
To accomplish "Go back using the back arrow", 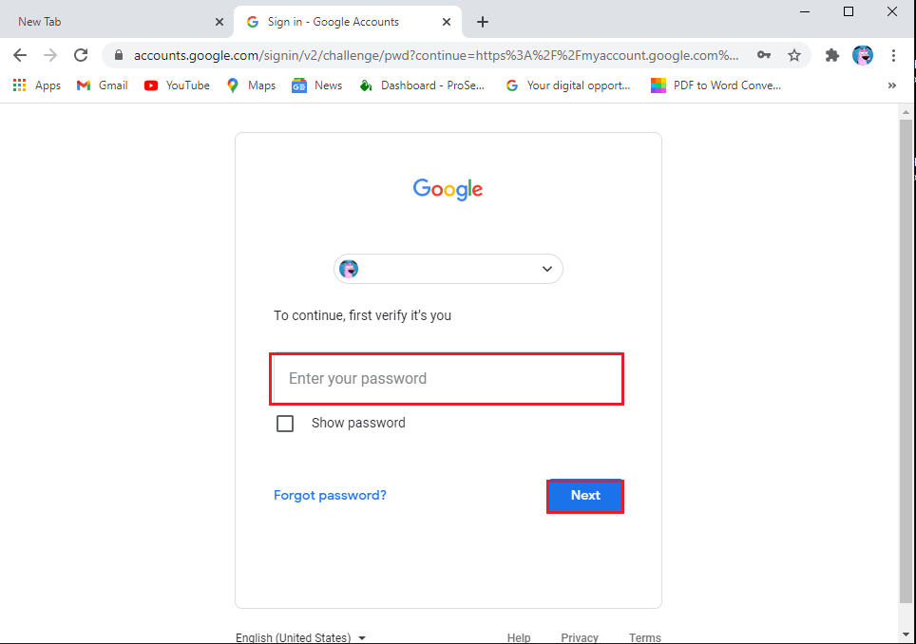I will (20, 55).
